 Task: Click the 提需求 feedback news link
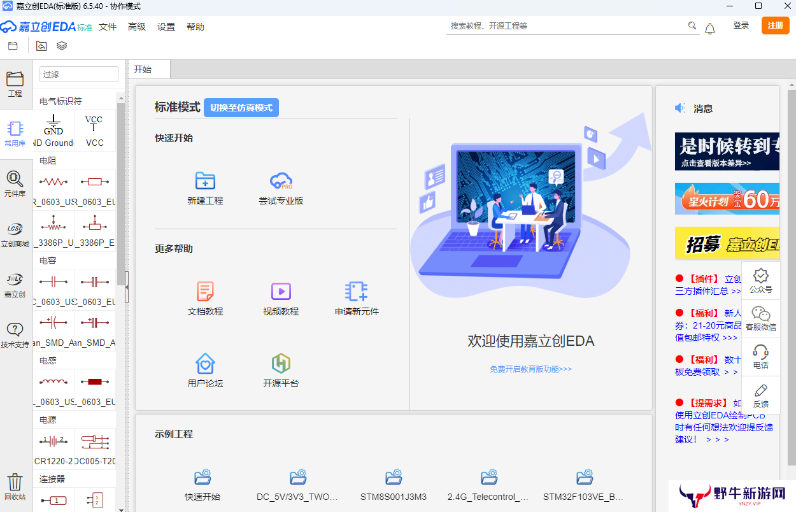724,421
